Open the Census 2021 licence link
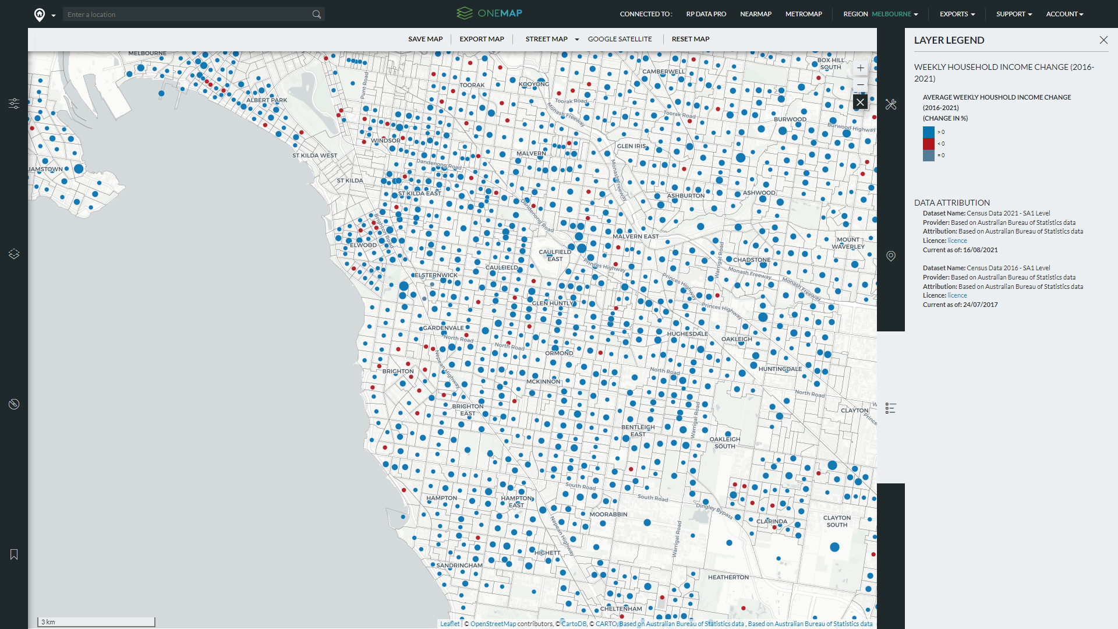Image resolution: width=1118 pixels, height=629 pixels. pos(957,240)
